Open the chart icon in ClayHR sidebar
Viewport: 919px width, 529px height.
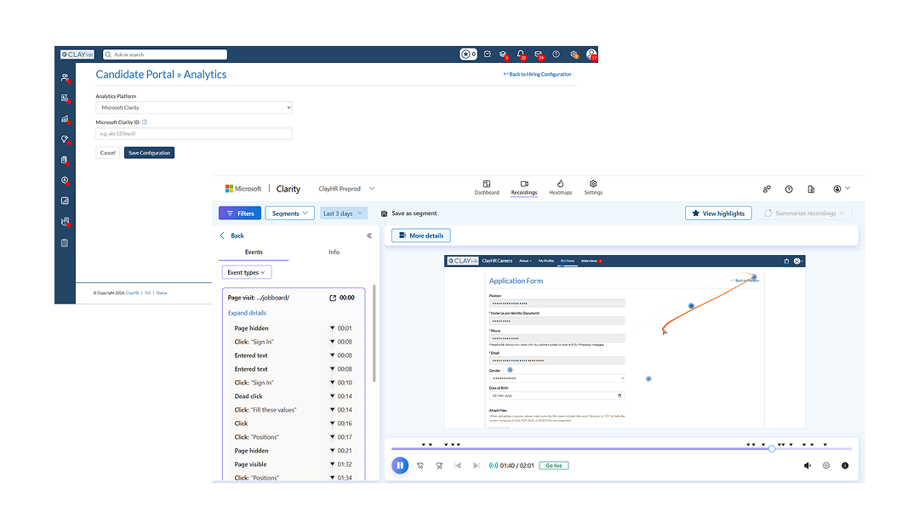tap(65, 119)
